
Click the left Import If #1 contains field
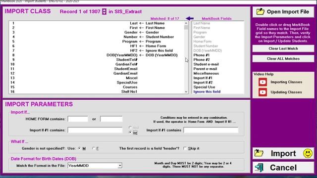[x=95, y=130]
